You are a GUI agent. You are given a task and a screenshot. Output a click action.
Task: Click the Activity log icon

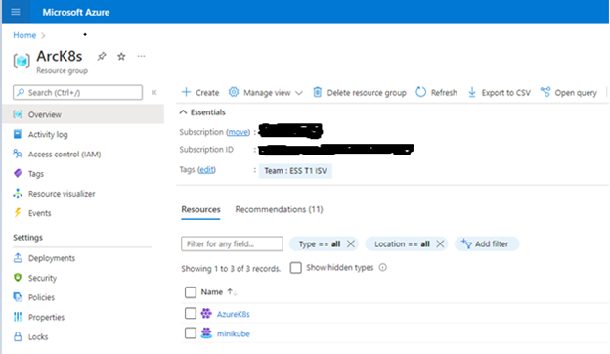point(18,134)
